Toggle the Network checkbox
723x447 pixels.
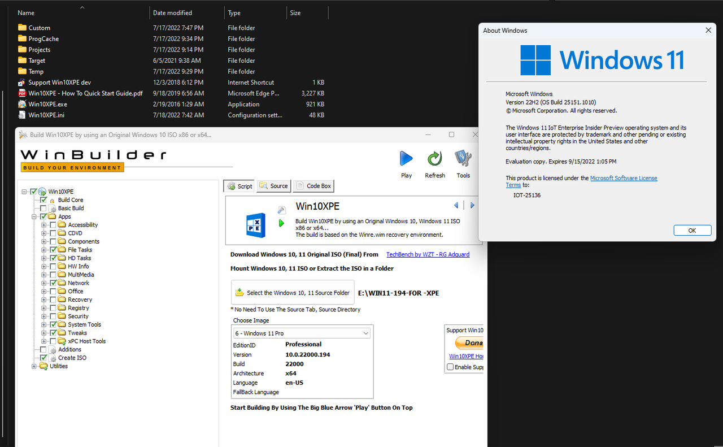pos(53,283)
